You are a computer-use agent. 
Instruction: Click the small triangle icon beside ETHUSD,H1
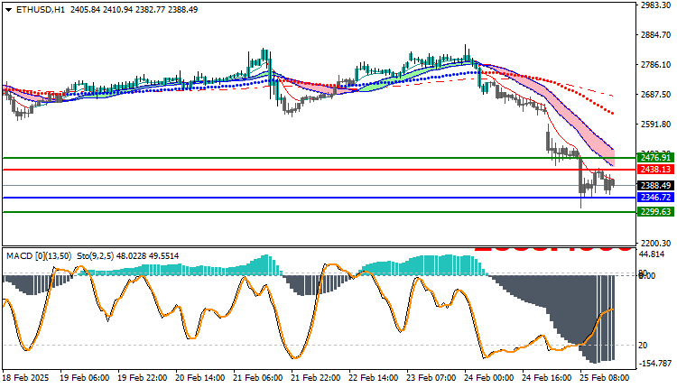pyautogui.click(x=7, y=10)
